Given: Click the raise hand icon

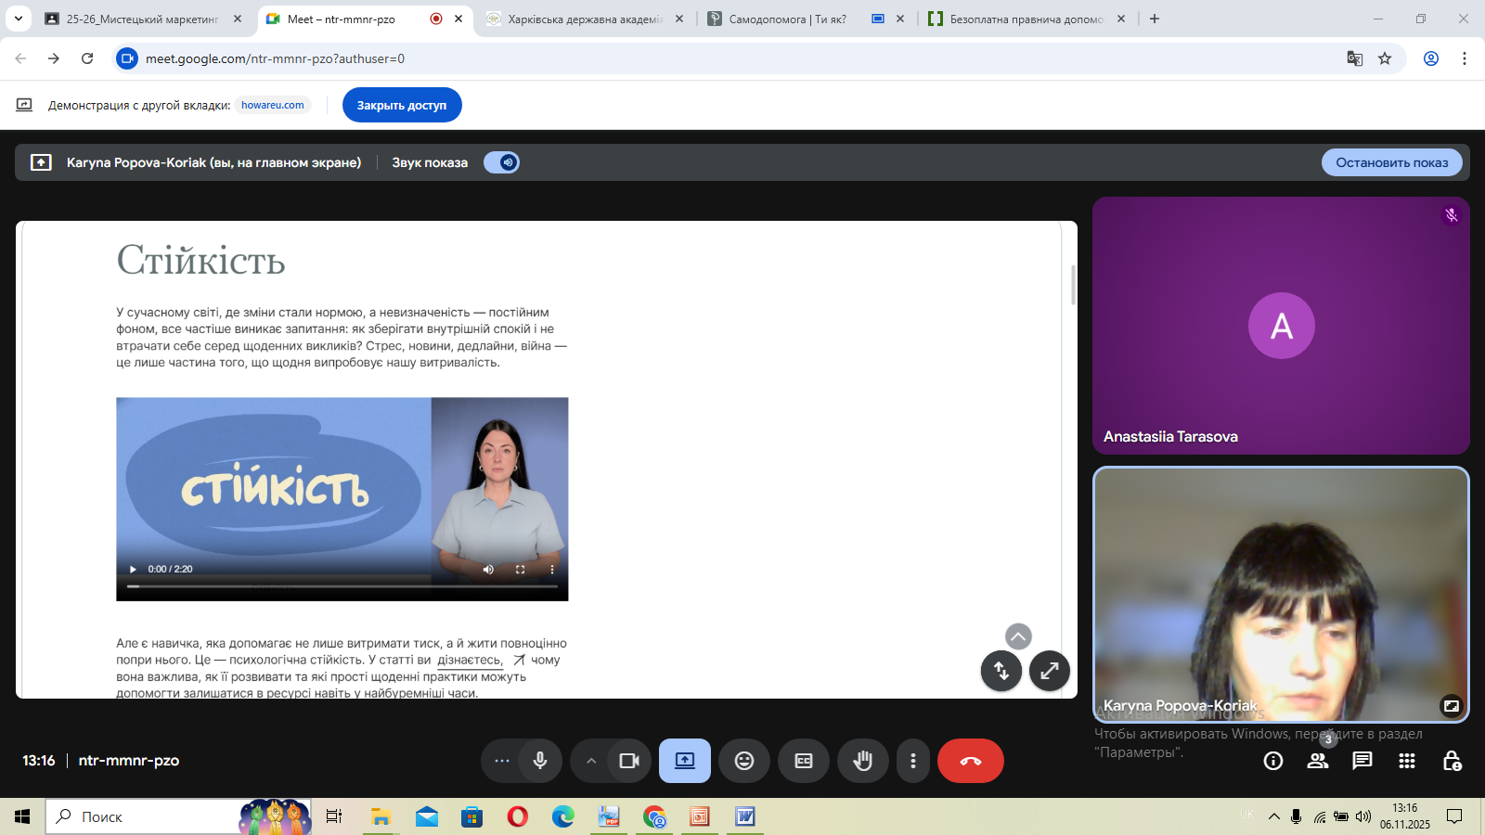Looking at the screenshot, I should click(x=863, y=761).
